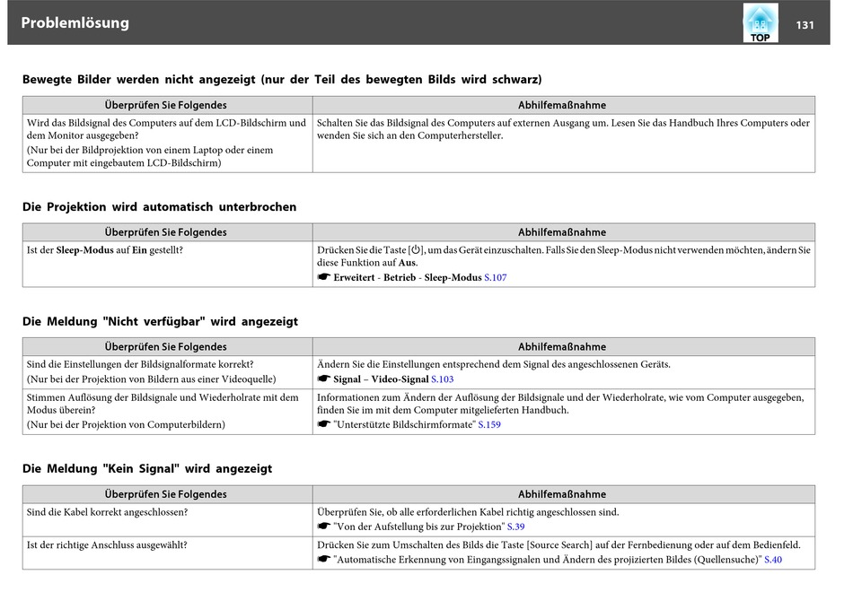The image size is (853, 592).
Task: Open page reference S.39 link
Action: (x=515, y=527)
